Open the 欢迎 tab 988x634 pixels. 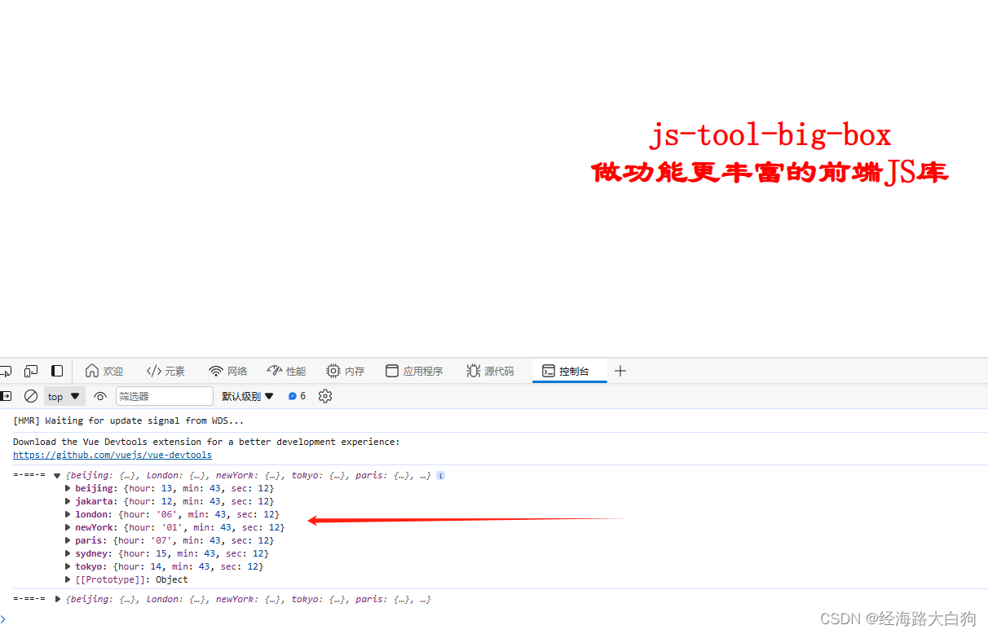point(104,371)
